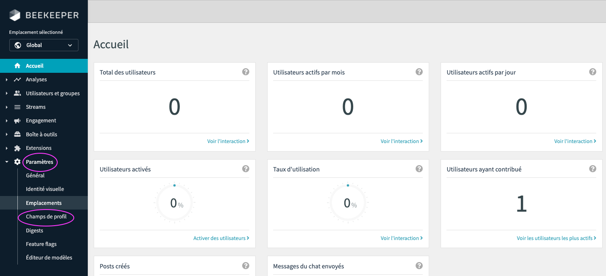The width and height of the screenshot is (606, 276).
Task: Collapse the Paramètres section
Action: pyautogui.click(x=6, y=162)
